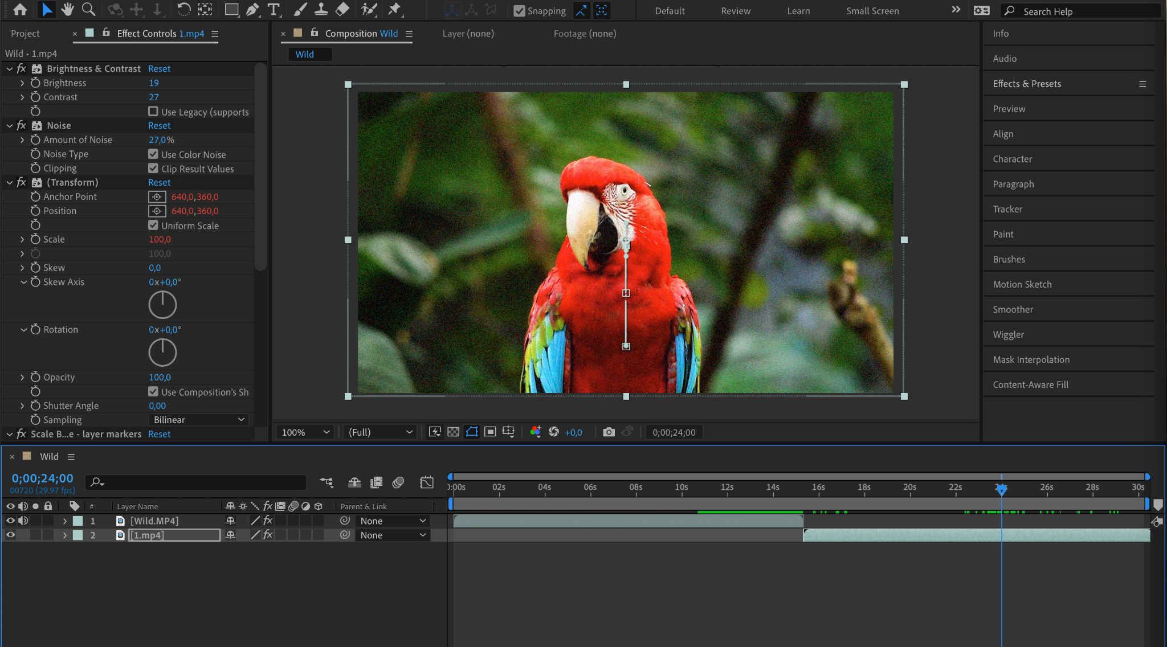
Task: Open the Review workspace
Action: [735, 11]
